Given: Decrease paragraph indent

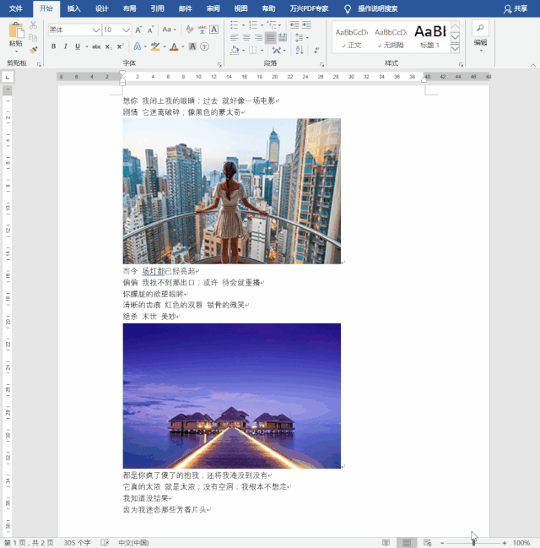Looking at the screenshot, I should (294, 24).
